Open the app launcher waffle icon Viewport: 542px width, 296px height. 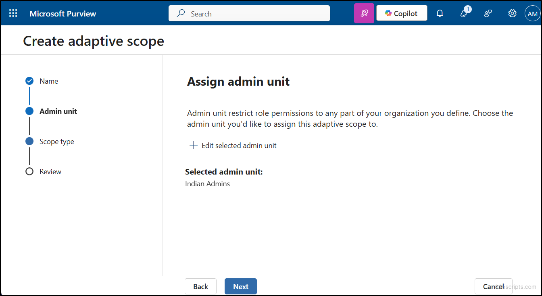[13, 13]
